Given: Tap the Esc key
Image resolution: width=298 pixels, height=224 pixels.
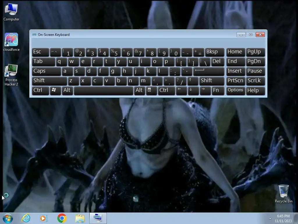Looking at the screenshot, I should 40,52.
